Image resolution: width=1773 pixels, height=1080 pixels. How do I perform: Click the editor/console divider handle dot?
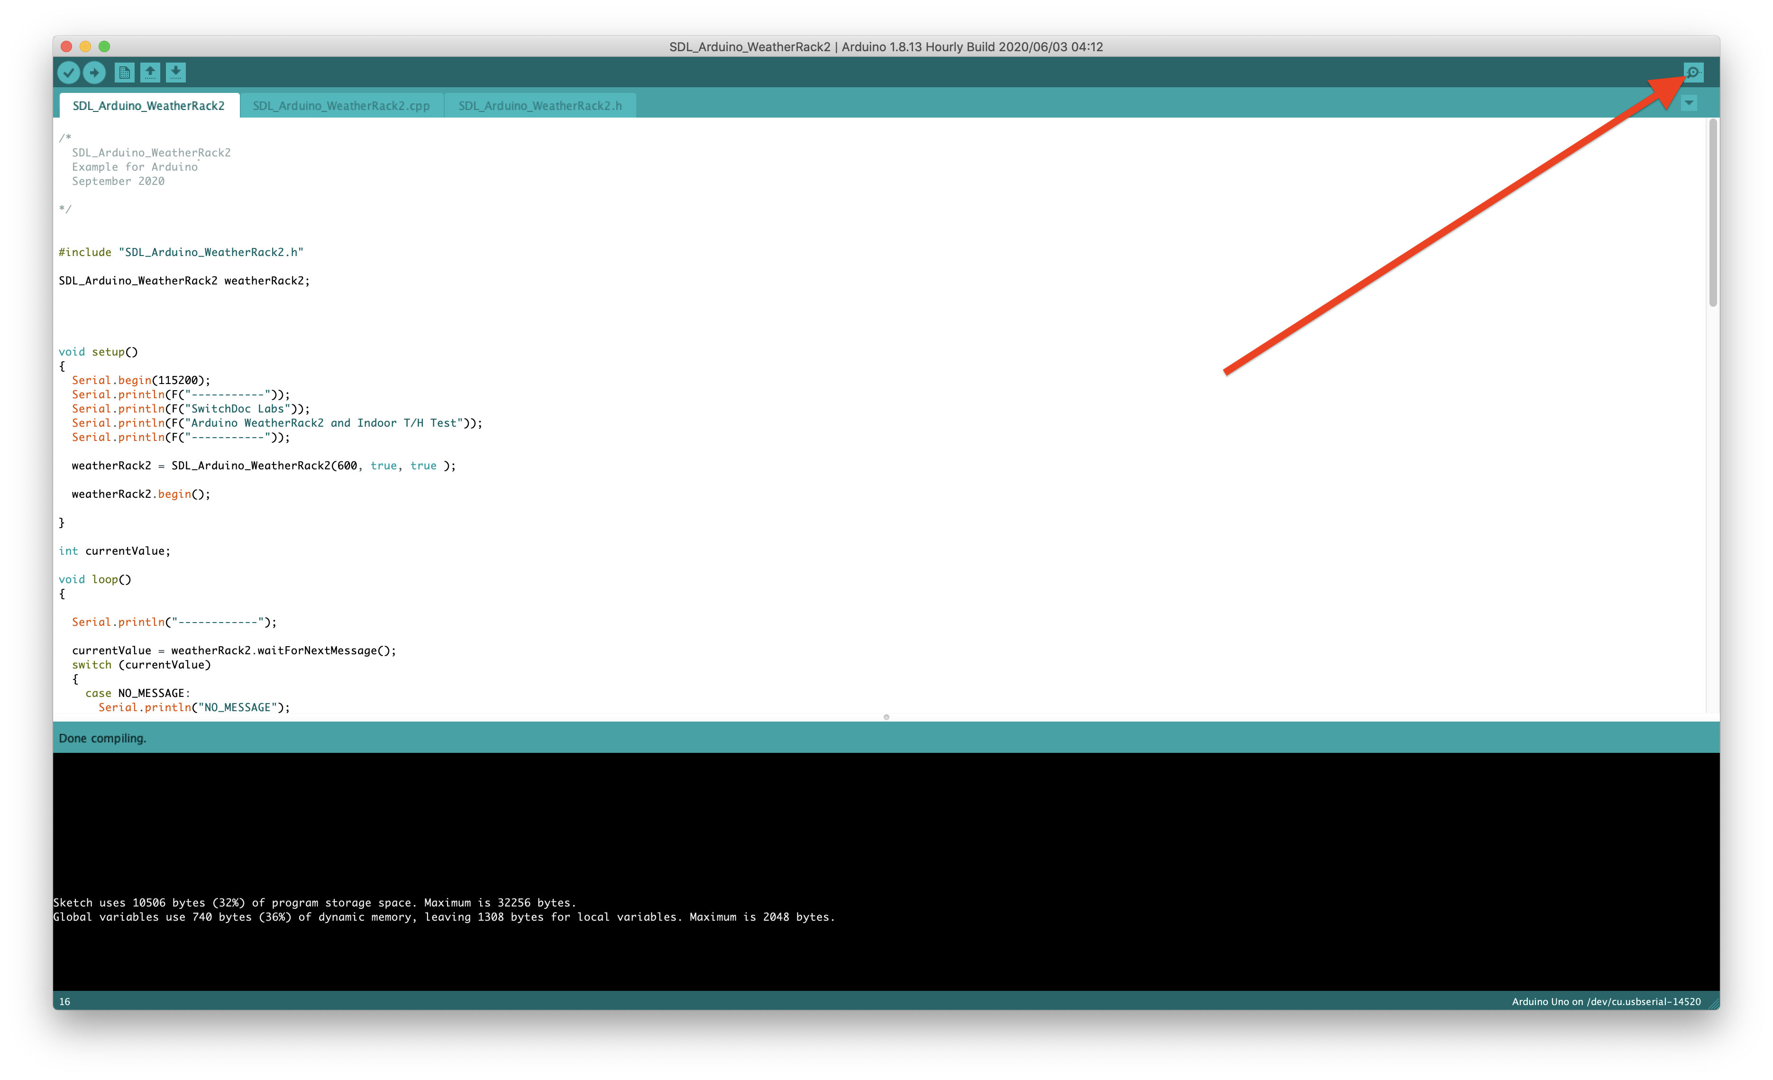pyautogui.click(x=886, y=717)
